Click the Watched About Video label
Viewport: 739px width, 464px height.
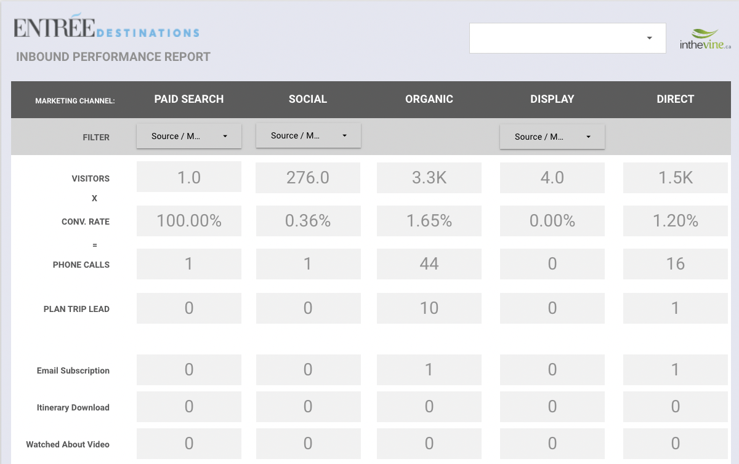(68, 444)
